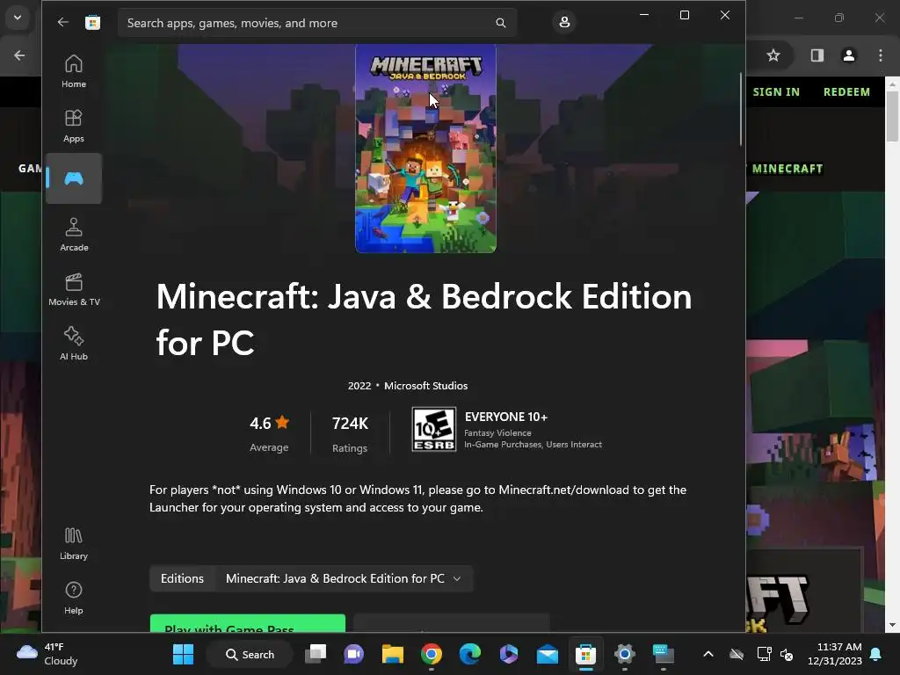Open Microsoft Edge from the taskbar
Screen dimensions: 900x675
click(469, 654)
